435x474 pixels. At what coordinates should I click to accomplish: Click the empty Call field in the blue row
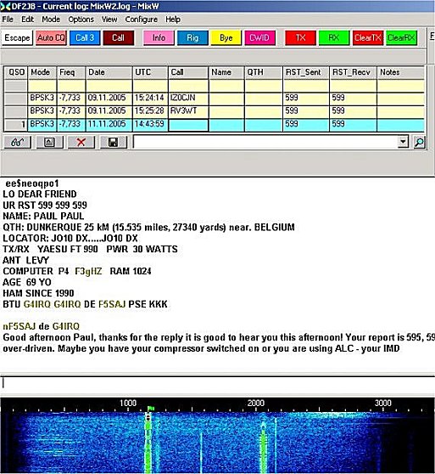pos(188,125)
